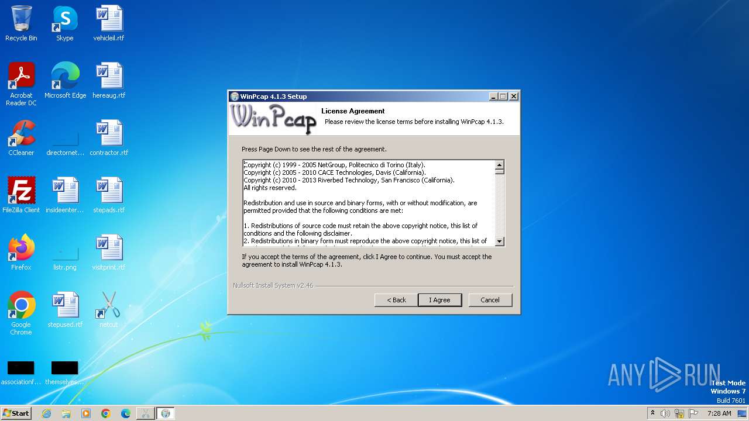Open Acrobat Reader DC shortcut
Viewport: 749px width, 421px height.
click(21, 84)
